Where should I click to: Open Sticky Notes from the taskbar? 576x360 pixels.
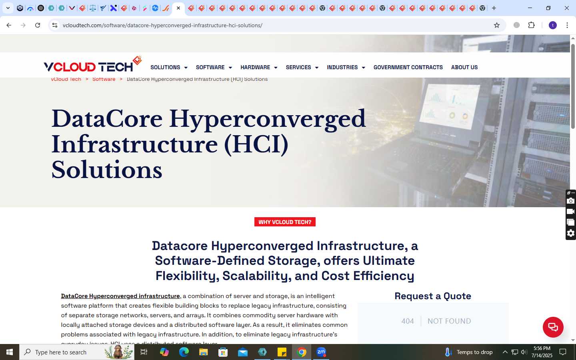click(282, 352)
